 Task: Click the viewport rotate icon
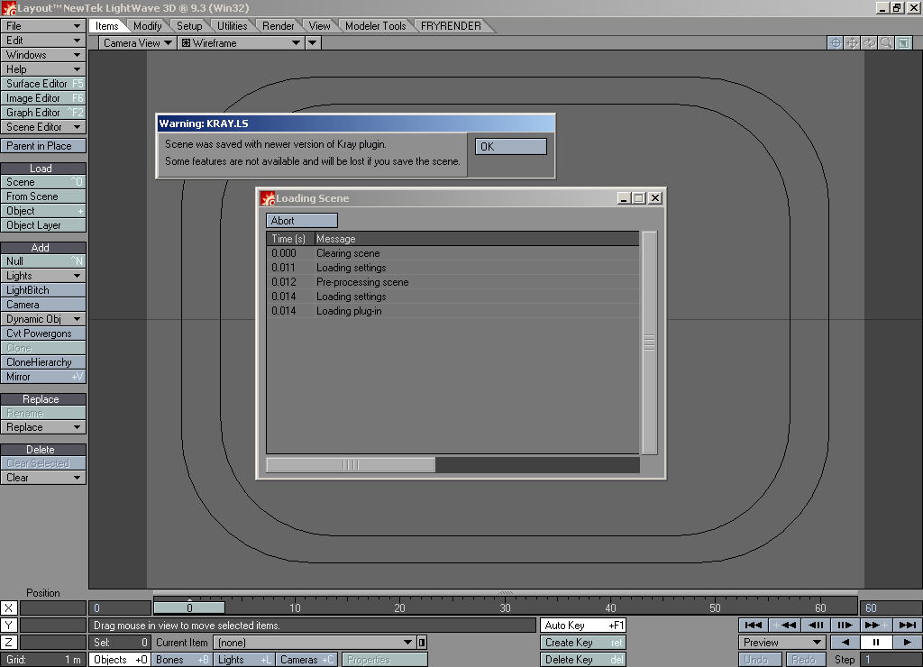click(x=870, y=43)
